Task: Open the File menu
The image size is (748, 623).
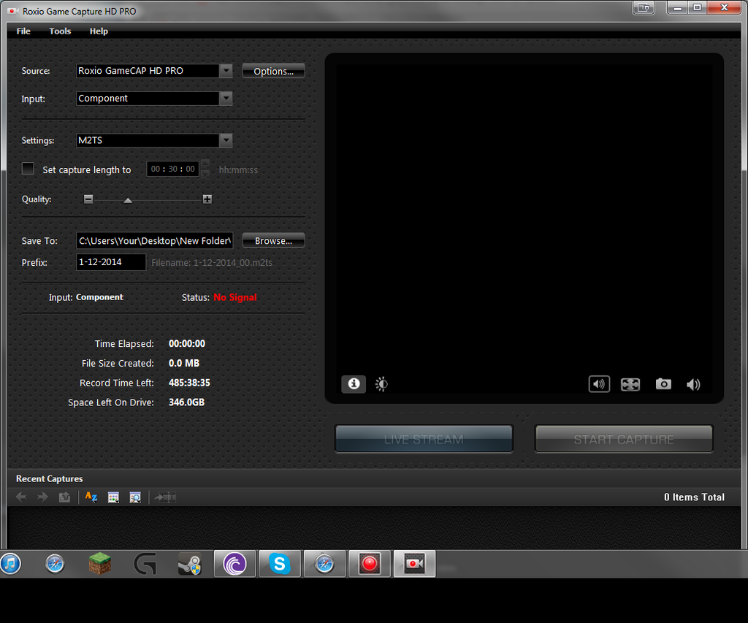Action: pos(23,31)
